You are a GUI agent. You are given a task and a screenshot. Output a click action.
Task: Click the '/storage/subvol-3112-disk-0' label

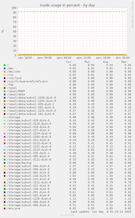(29, 143)
